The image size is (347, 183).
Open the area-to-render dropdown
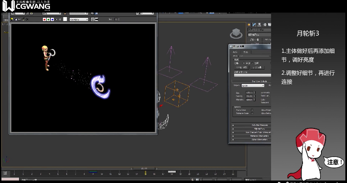[18, 13]
